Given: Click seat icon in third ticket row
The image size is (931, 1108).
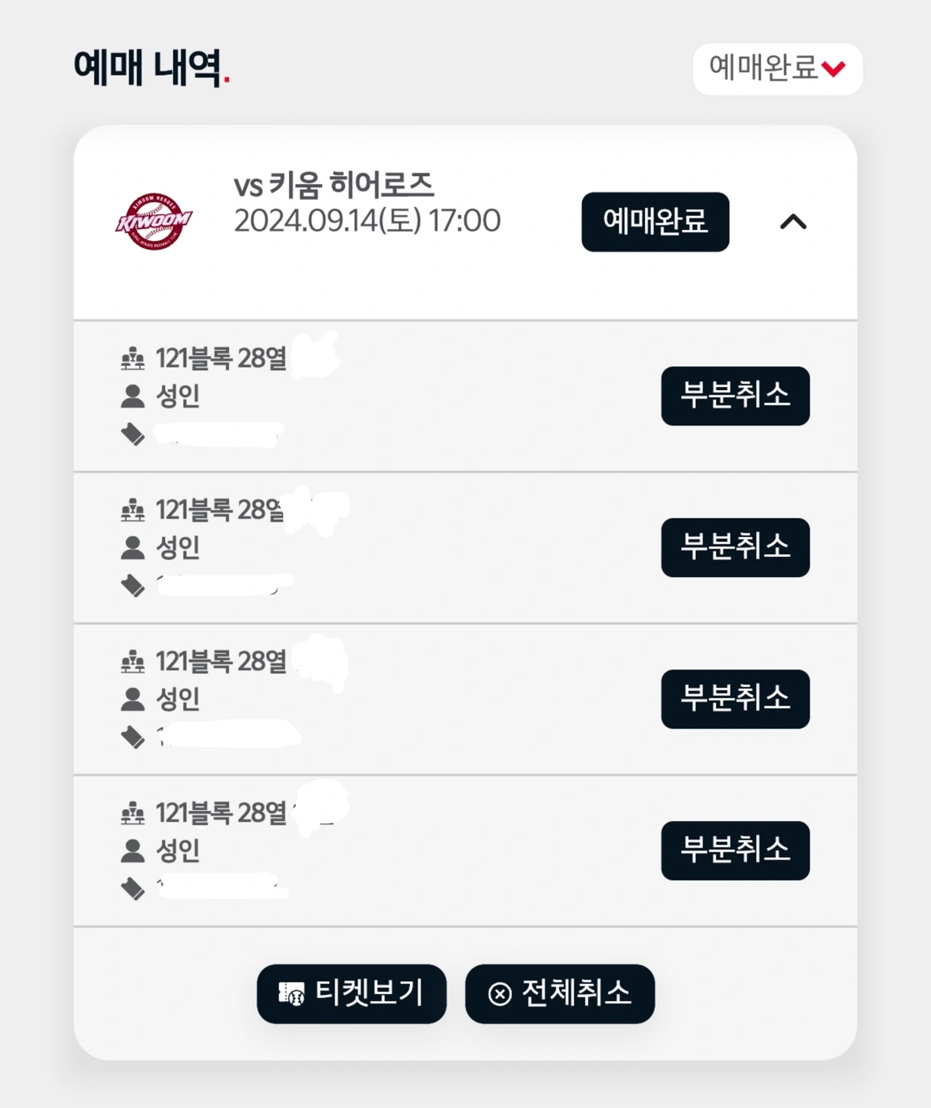Looking at the screenshot, I should (x=133, y=661).
